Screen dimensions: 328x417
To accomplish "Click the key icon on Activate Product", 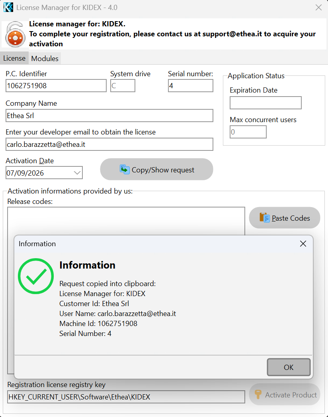I will coord(258,394).
